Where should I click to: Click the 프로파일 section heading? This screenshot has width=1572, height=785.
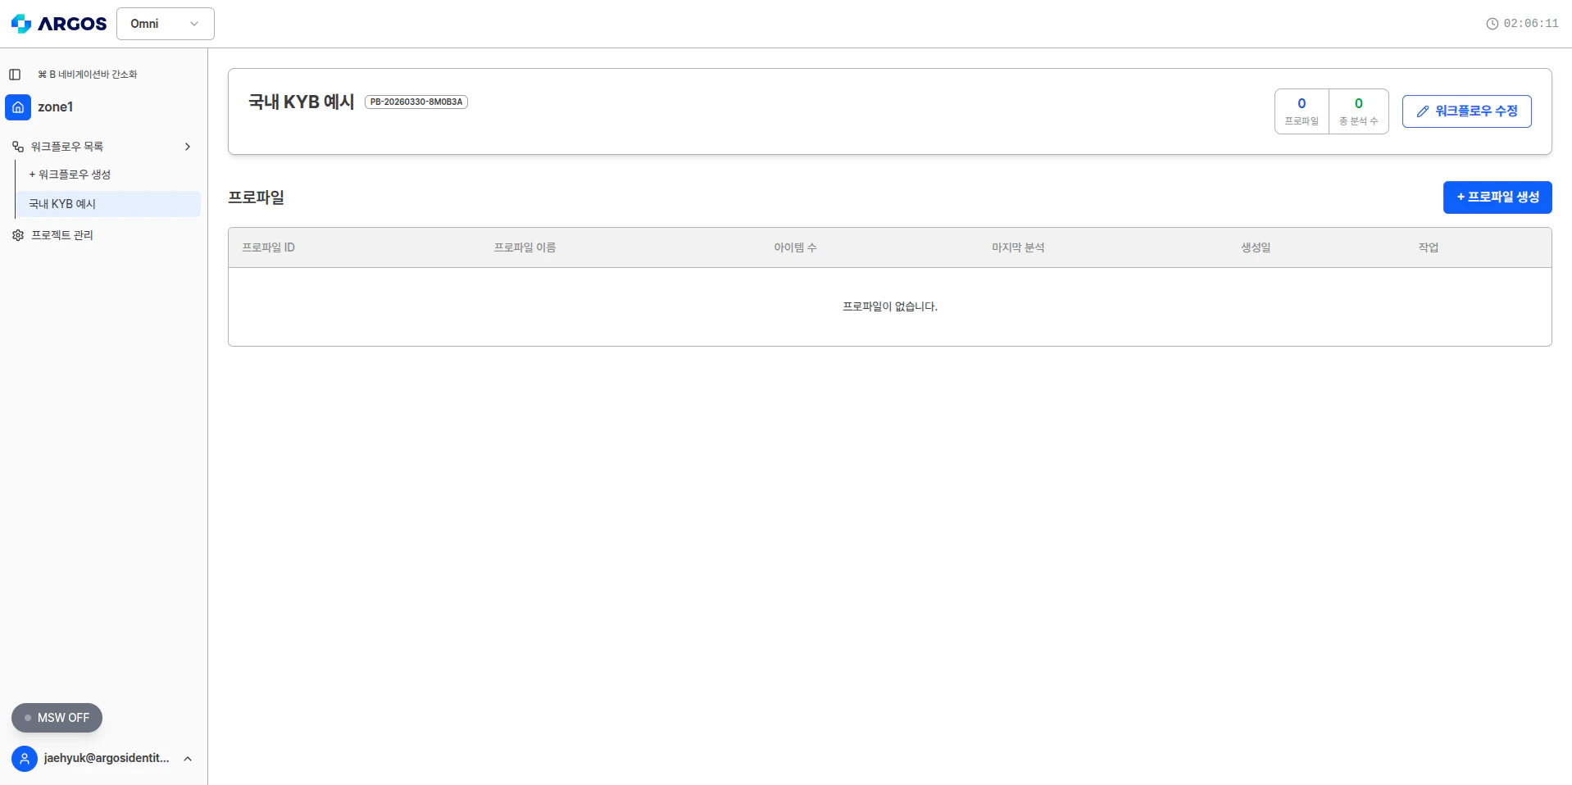(257, 197)
